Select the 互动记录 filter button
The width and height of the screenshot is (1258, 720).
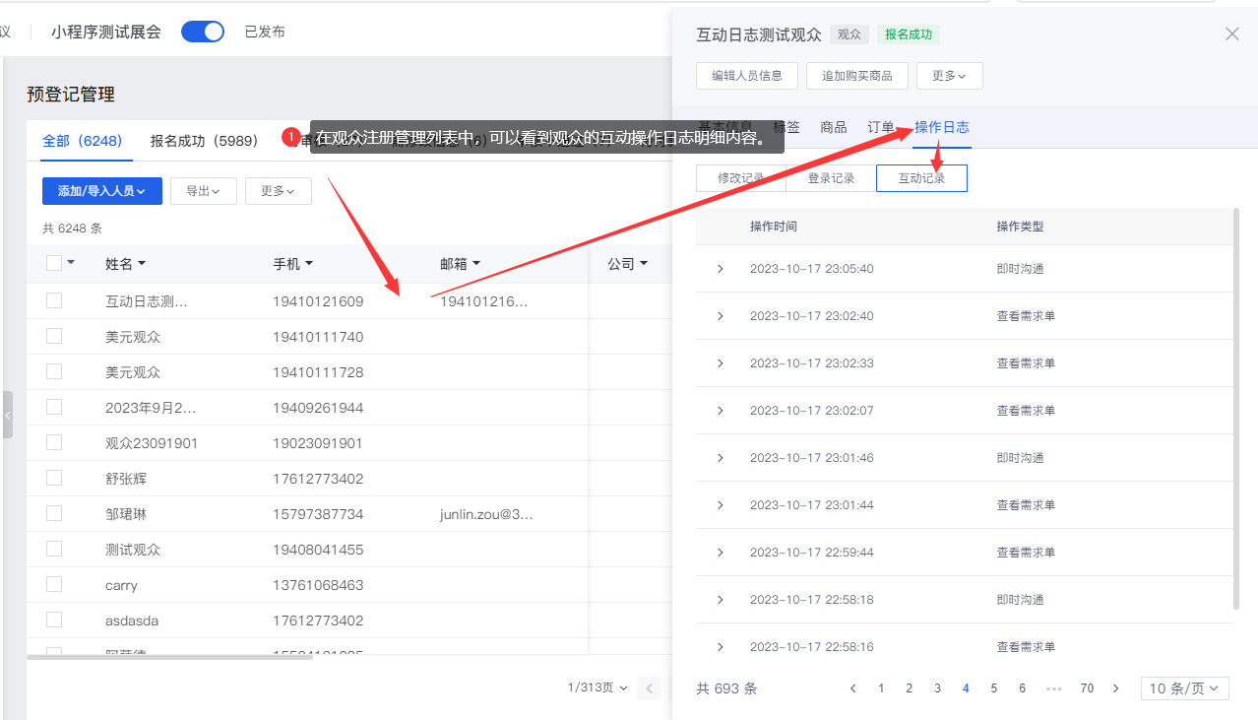(x=921, y=177)
